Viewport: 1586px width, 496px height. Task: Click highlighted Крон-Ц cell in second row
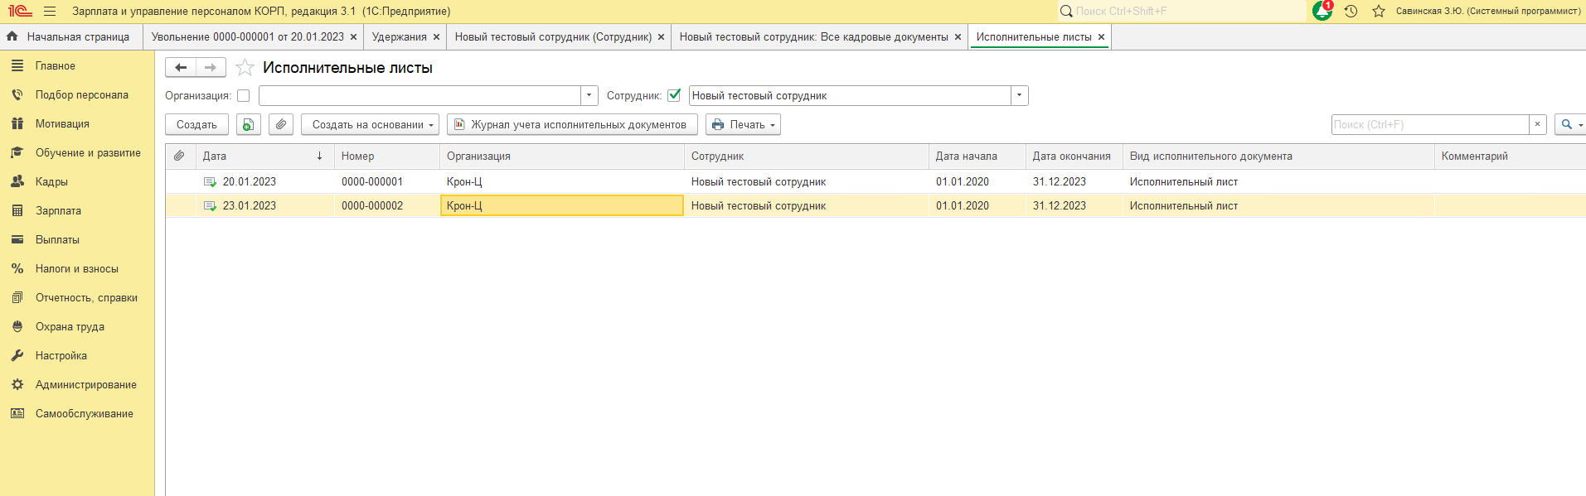(562, 206)
